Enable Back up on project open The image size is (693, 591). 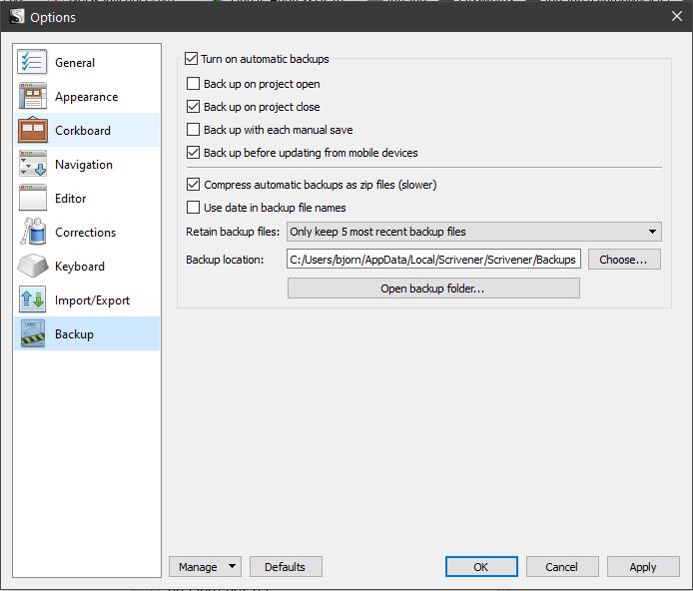193,84
